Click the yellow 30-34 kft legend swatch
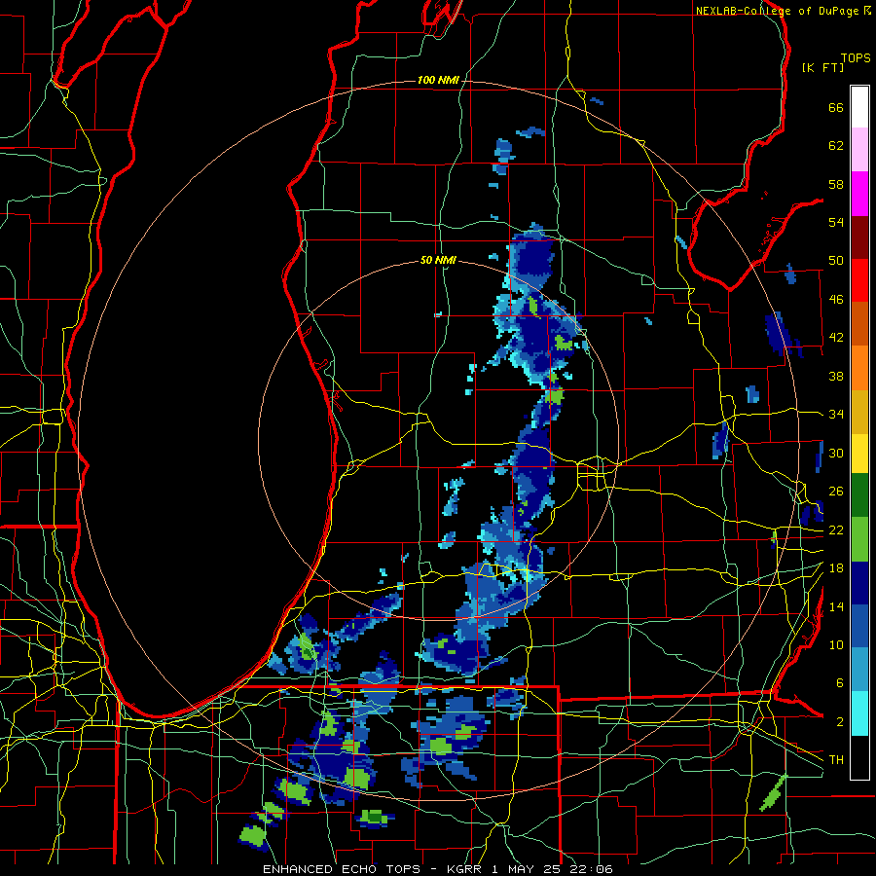 point(859,454)
